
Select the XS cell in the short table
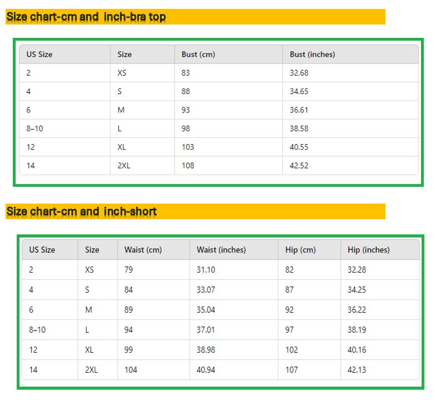coord(89,270)
